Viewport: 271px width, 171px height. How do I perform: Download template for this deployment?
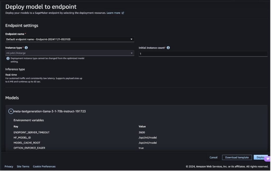coord(237,157)
